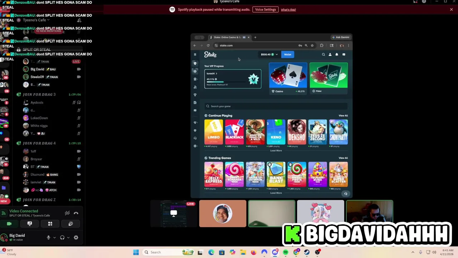Click the VIP progress info icon
The image size is (458, 258).
coord(215,79)
